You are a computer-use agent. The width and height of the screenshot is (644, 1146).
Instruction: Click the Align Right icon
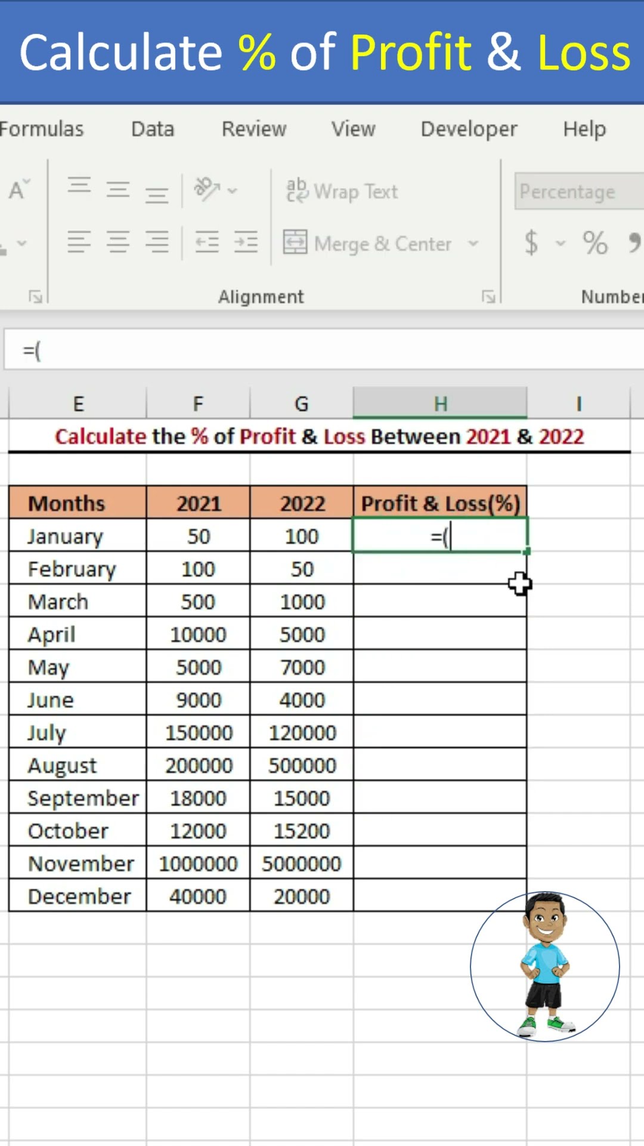[x=157, y=242]
